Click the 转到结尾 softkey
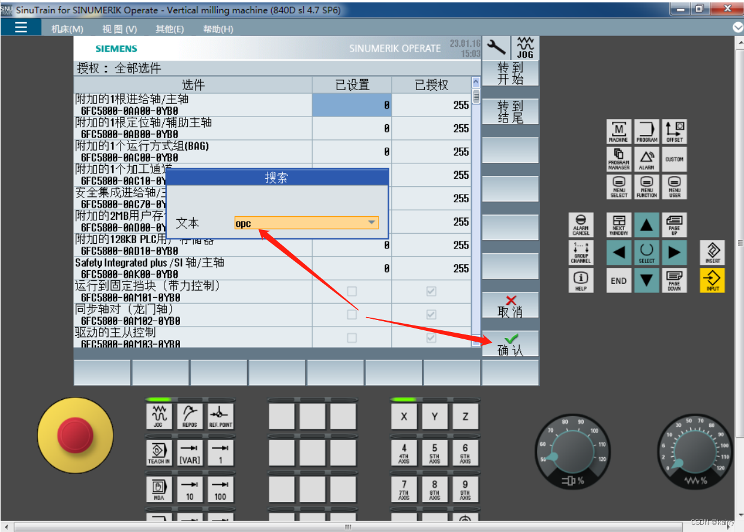The width and height of the screenshot is (744, 532). point(511,112)
